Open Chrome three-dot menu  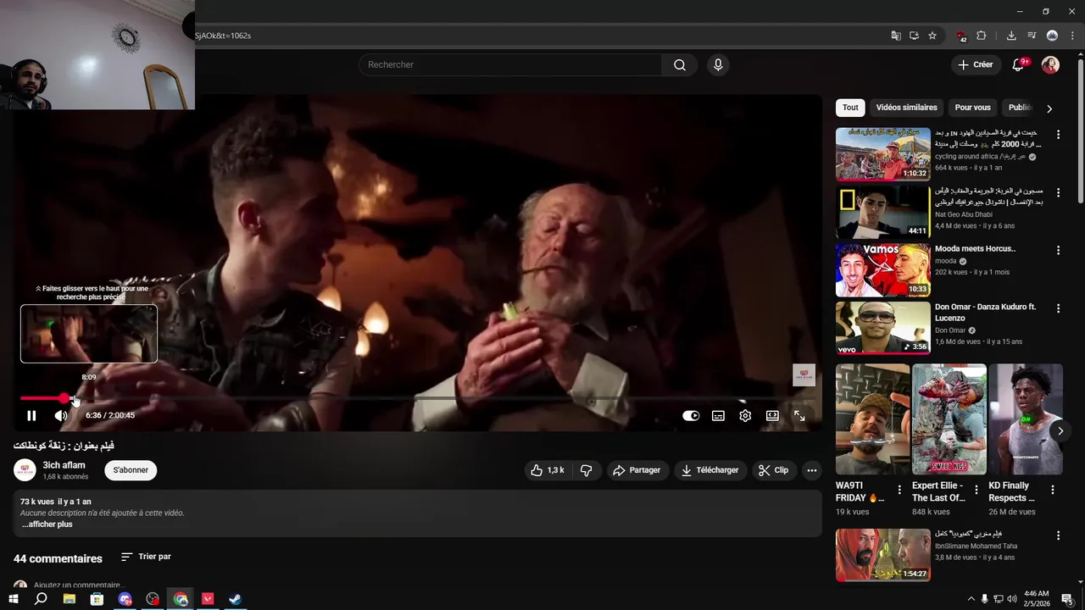point(1072,36)
